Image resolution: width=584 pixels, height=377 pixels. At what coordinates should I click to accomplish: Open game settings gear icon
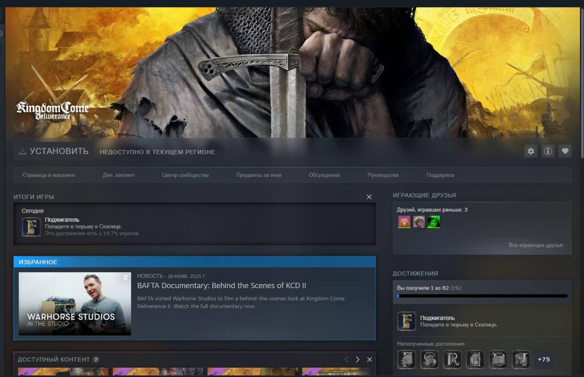[531, 151]
